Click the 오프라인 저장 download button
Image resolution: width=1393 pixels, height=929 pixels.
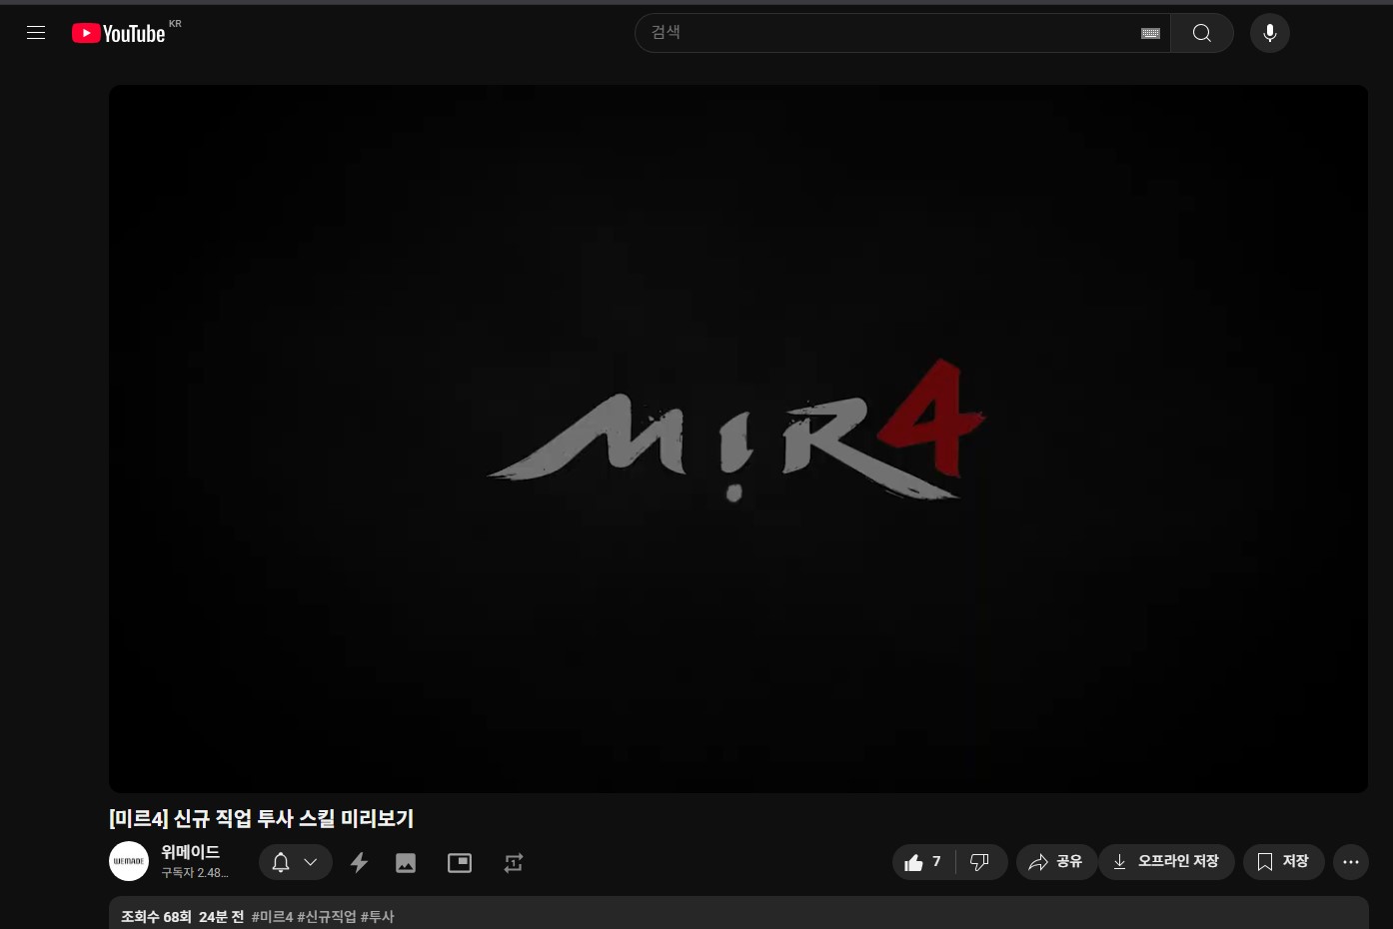tap(1166, 862)
